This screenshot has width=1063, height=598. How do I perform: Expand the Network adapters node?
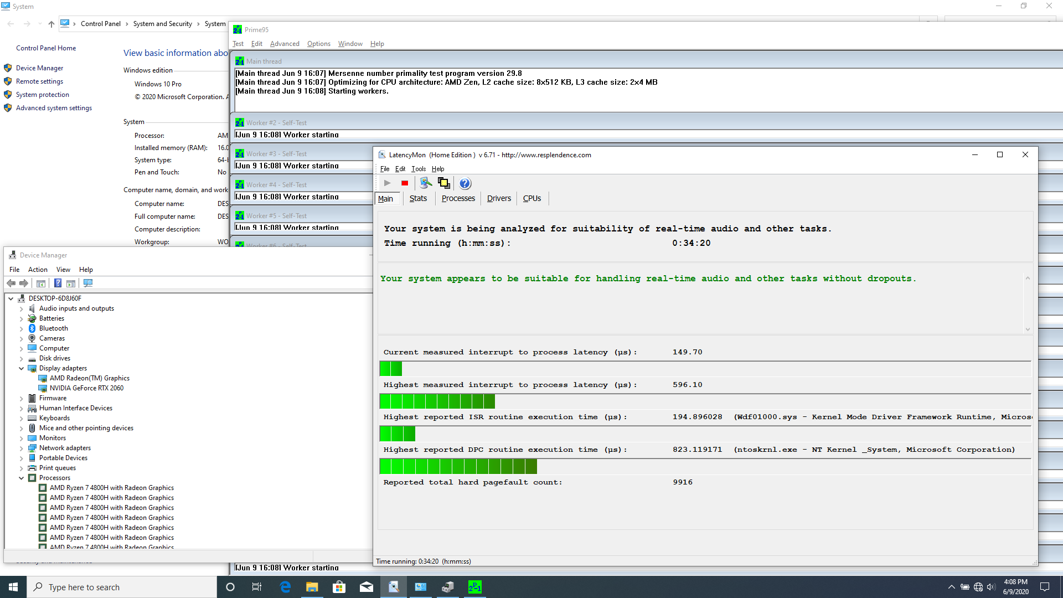point(22,448)
